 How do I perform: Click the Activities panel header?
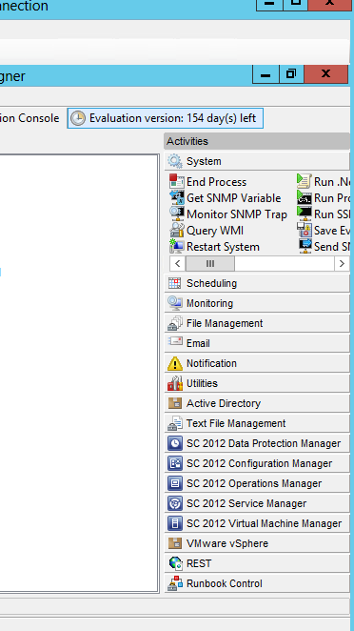[257, 141]
